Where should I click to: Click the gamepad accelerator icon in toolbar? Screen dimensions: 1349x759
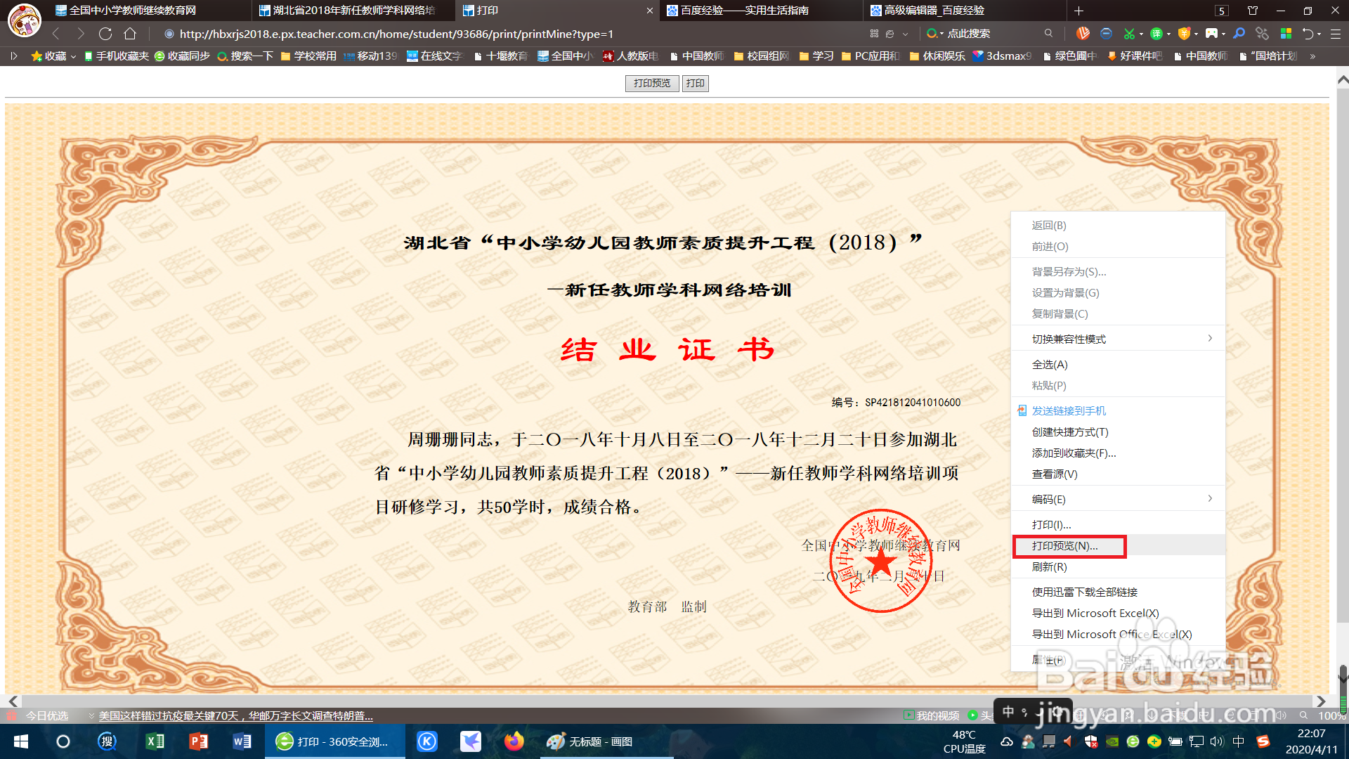(1212, 34)
